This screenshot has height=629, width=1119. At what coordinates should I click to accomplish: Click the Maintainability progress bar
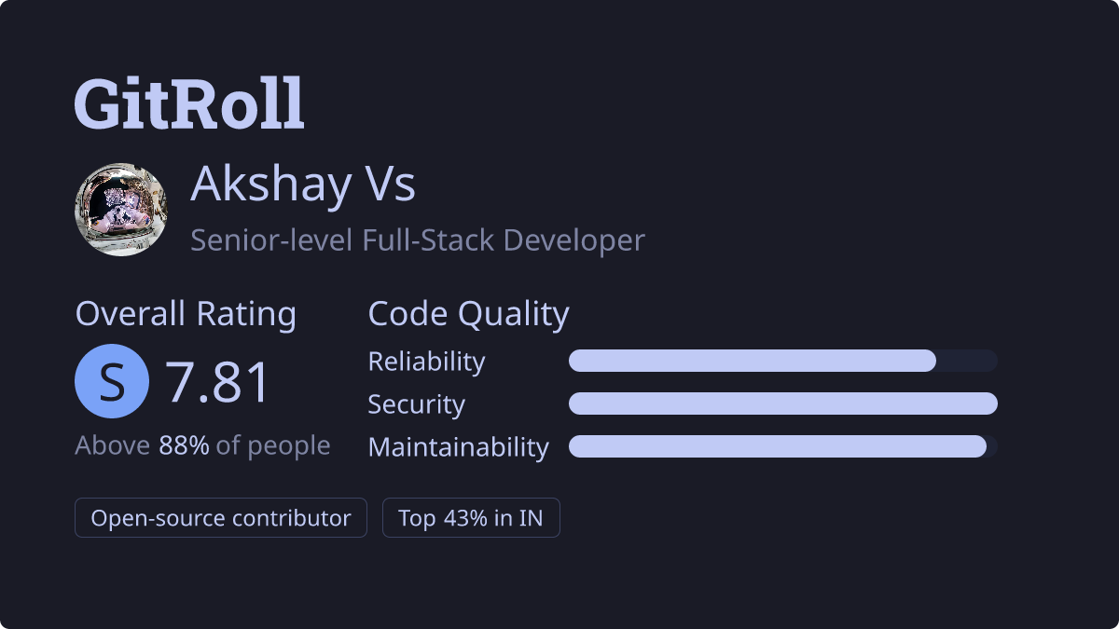click(x=783, y=446)
